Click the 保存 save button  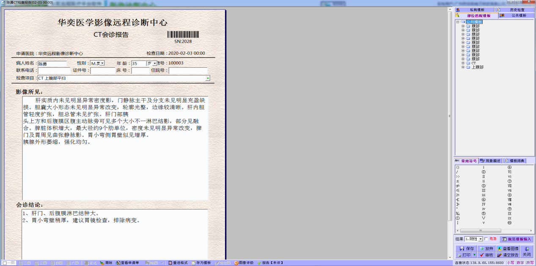click(466, 249)
